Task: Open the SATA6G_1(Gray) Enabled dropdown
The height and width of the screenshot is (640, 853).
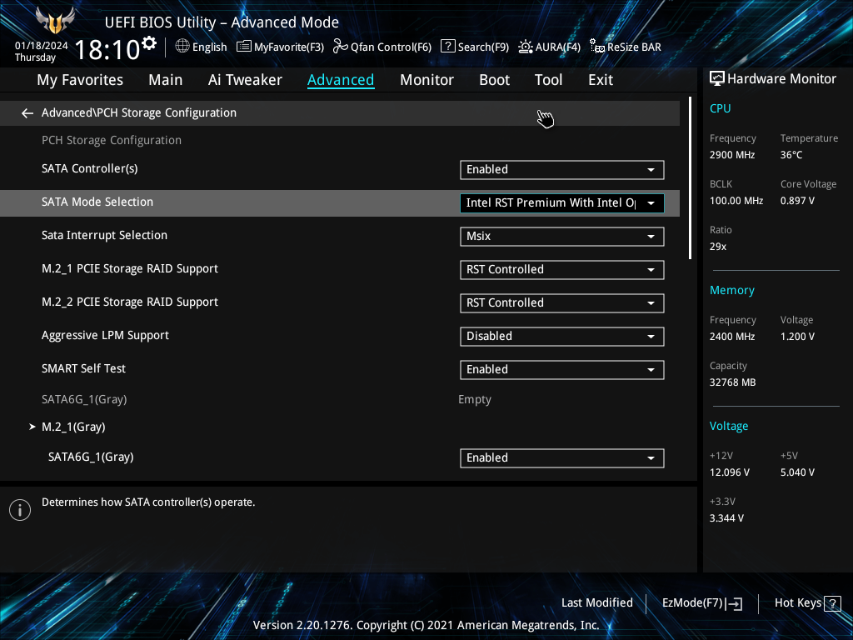Action: click(562, 458)
